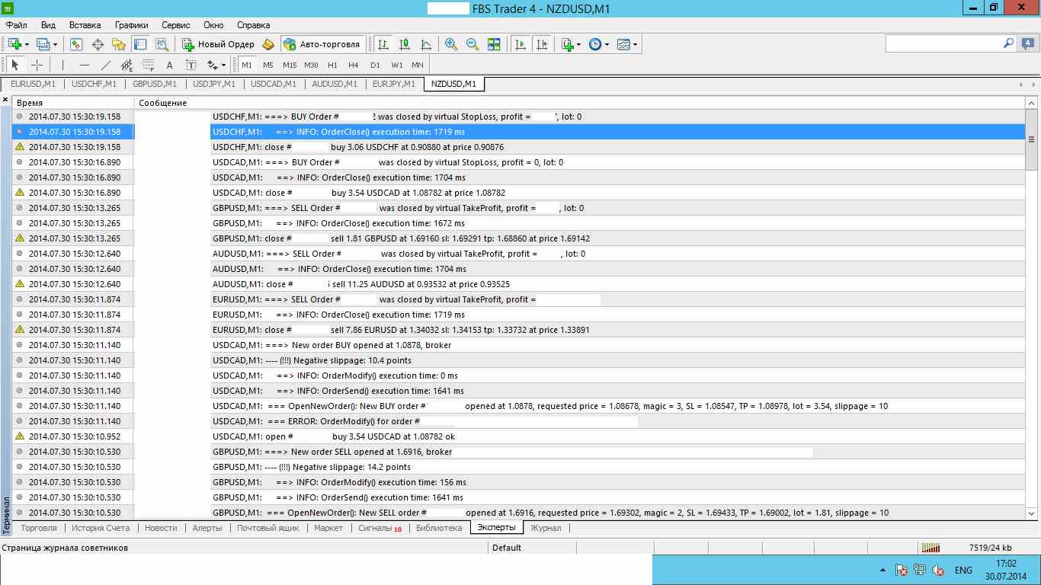Screen dimensions: 1041x585
Task: Open the Справка menu
Action: pos(254,24)
